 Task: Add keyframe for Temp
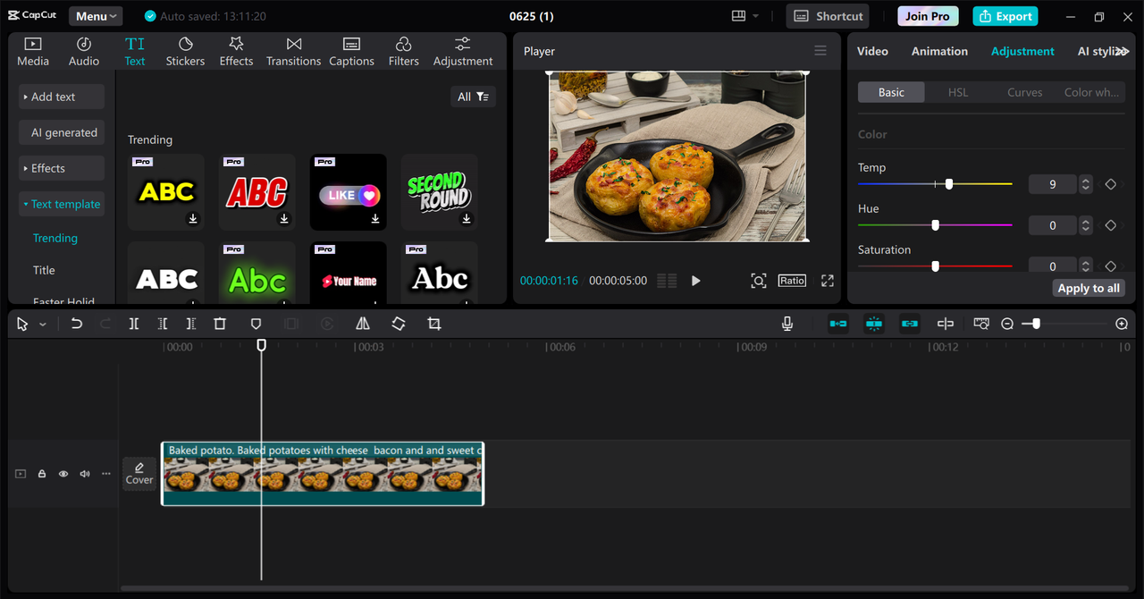pos(1111,184)
